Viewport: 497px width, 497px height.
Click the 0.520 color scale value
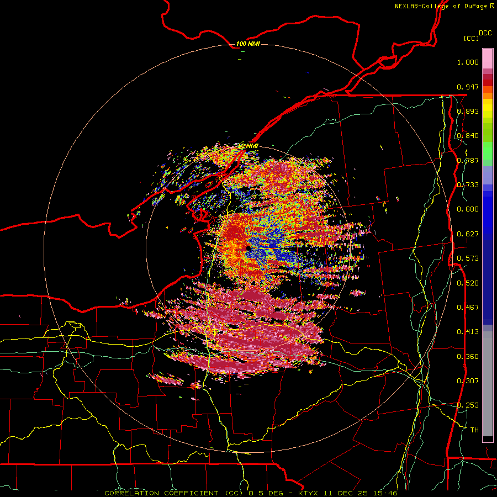(468, 283)
